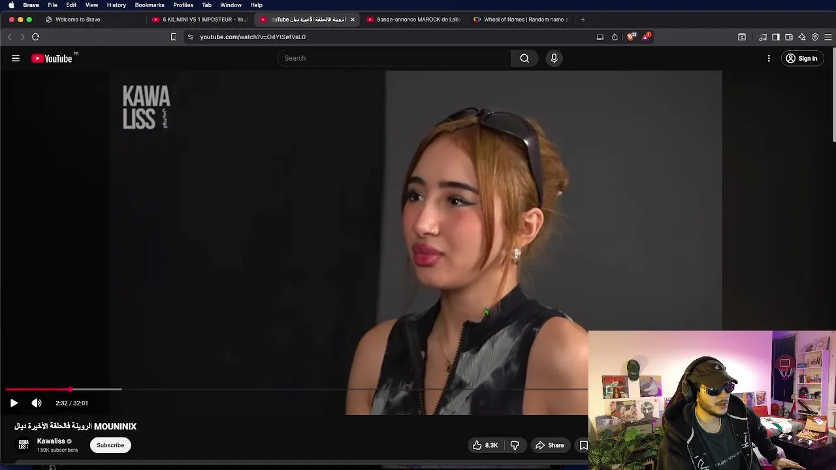
Task: Click the MOUNINIX video title
Action: click(76, 426)
